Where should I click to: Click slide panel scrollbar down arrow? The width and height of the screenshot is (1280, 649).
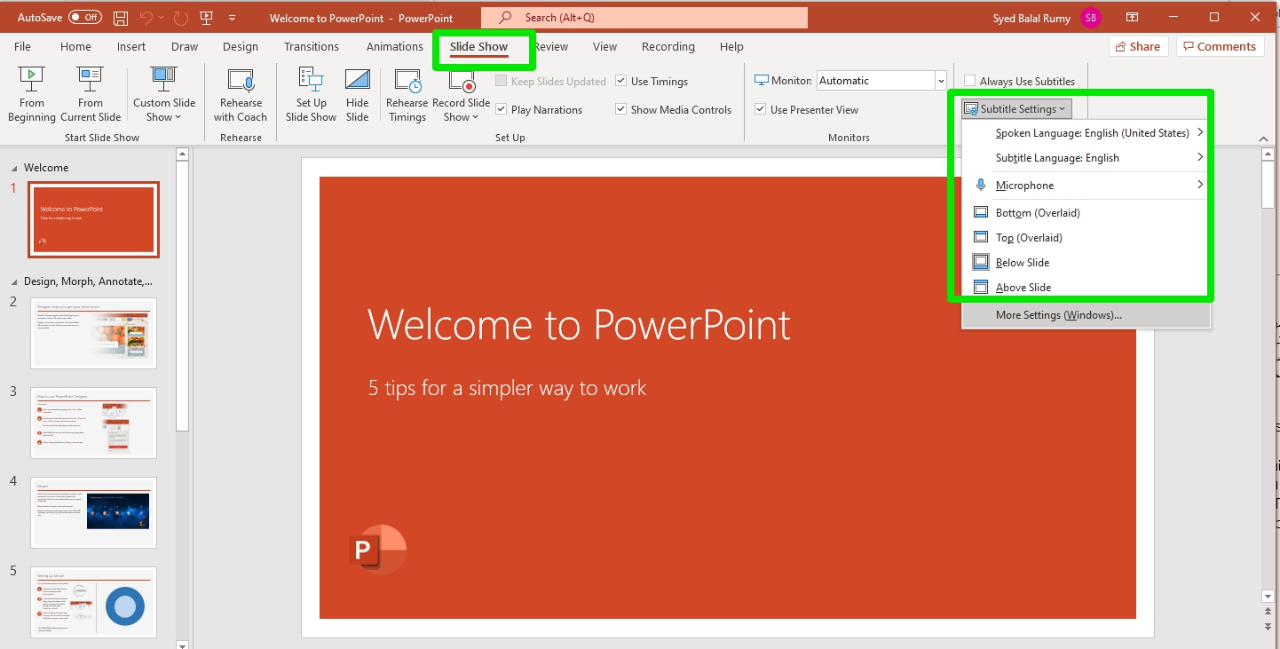pos(182,644)
